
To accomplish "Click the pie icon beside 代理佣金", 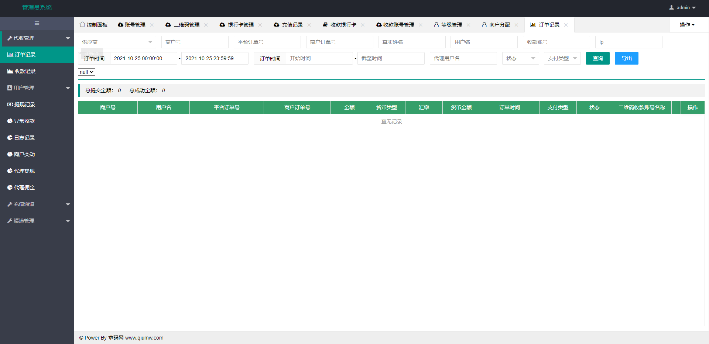I will (x=10, y=188).
